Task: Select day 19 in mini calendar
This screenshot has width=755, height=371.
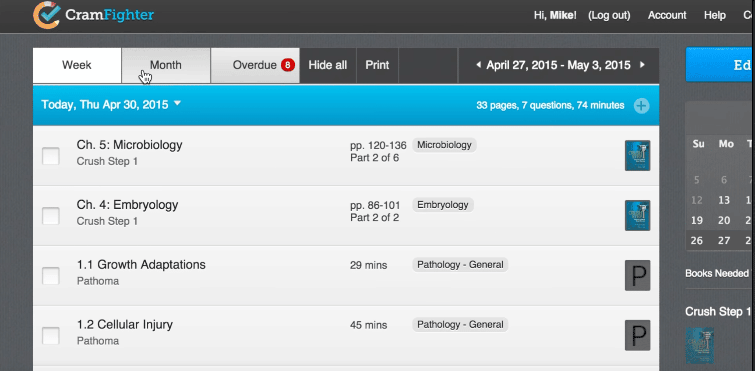Action: pyautogui.click(x=697, y=220)
